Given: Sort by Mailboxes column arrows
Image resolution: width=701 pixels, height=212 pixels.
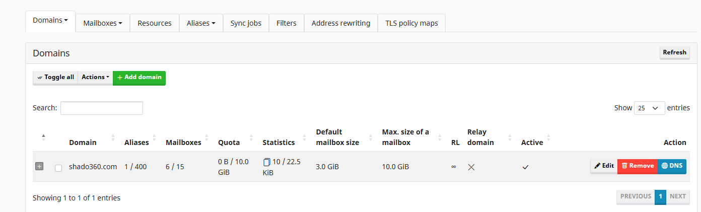Looking at the screenshot, I should click(206, 137).
